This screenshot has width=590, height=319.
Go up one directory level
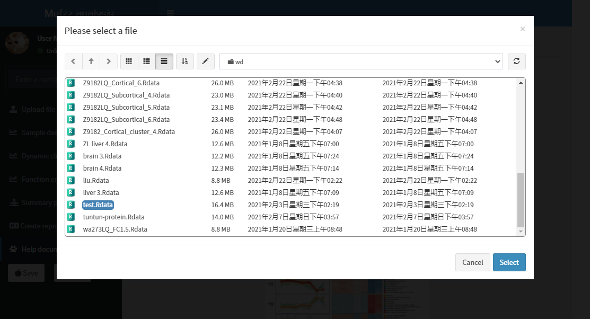[91, 61]
